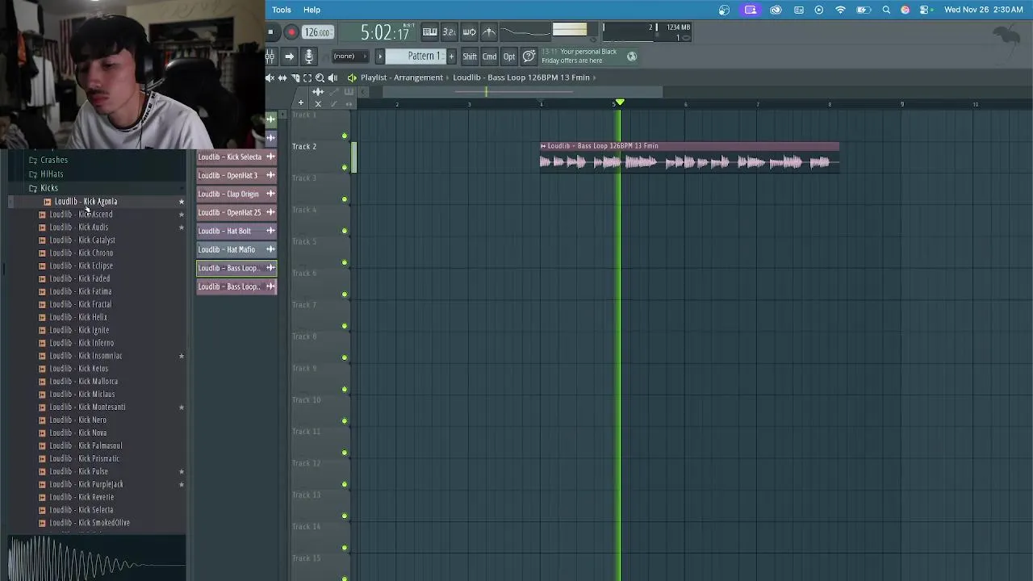Click the help speech bubble icon
Screen dimensions: 1033x581
point(529,56)
